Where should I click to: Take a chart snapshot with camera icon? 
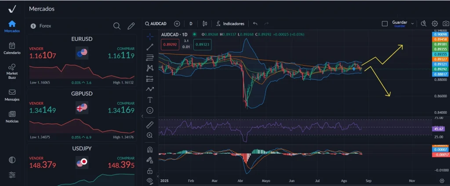[x=446, y=24]
